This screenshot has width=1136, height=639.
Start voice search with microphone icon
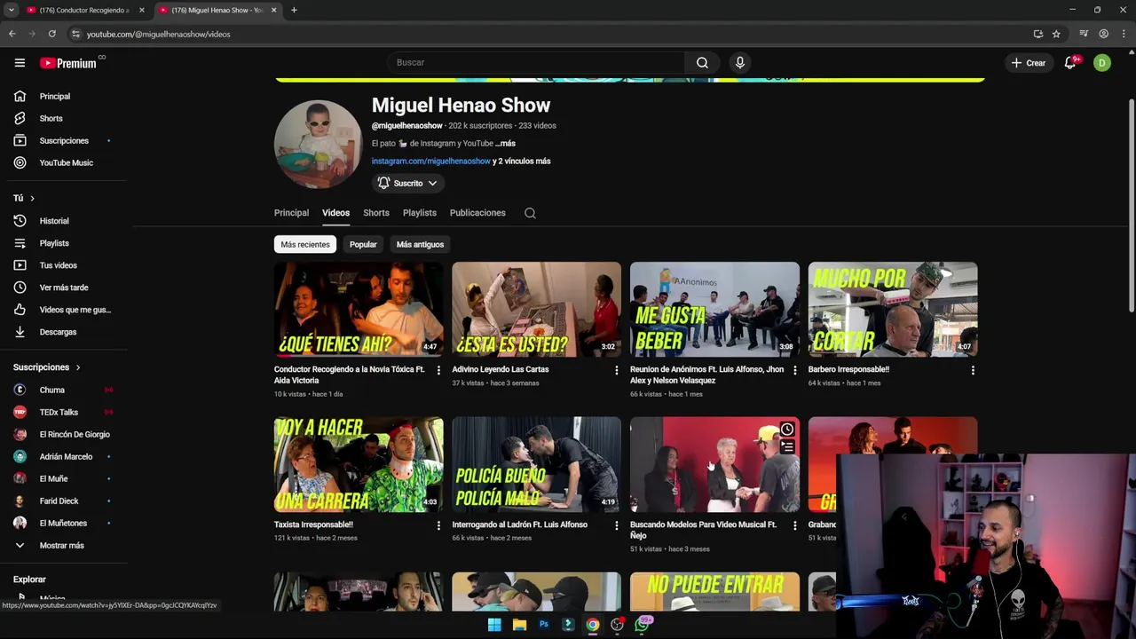click(739, 62)
